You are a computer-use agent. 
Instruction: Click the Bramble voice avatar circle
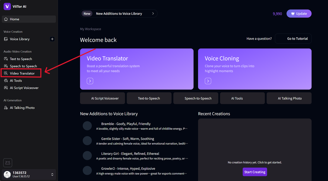click(x=87, y=126)
